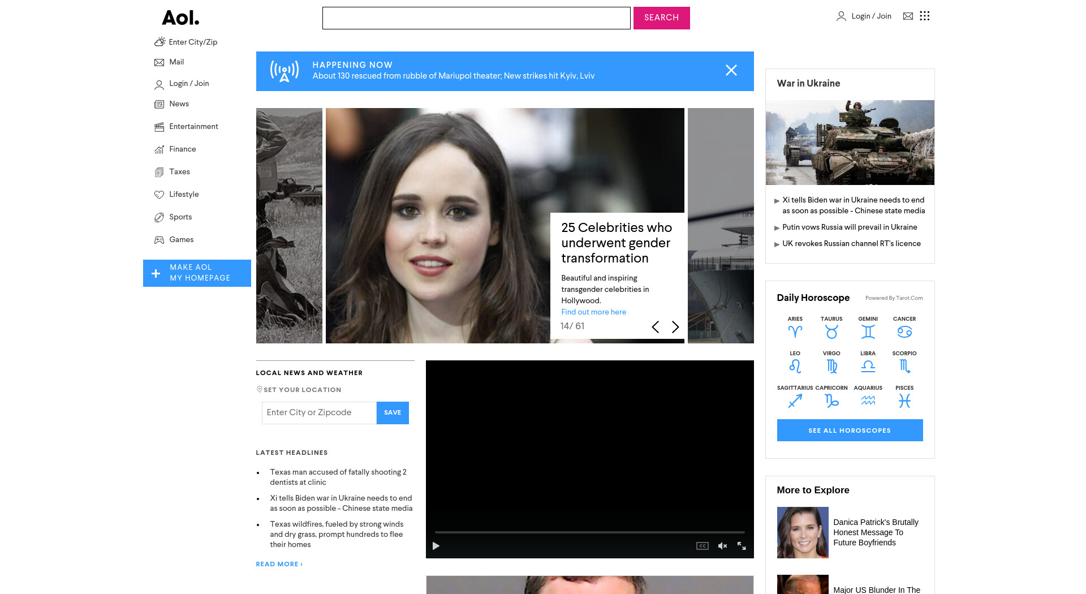Click the Happening Now broadcast icon
Screen dimensions: 1086x594
[x=284, y=71]
